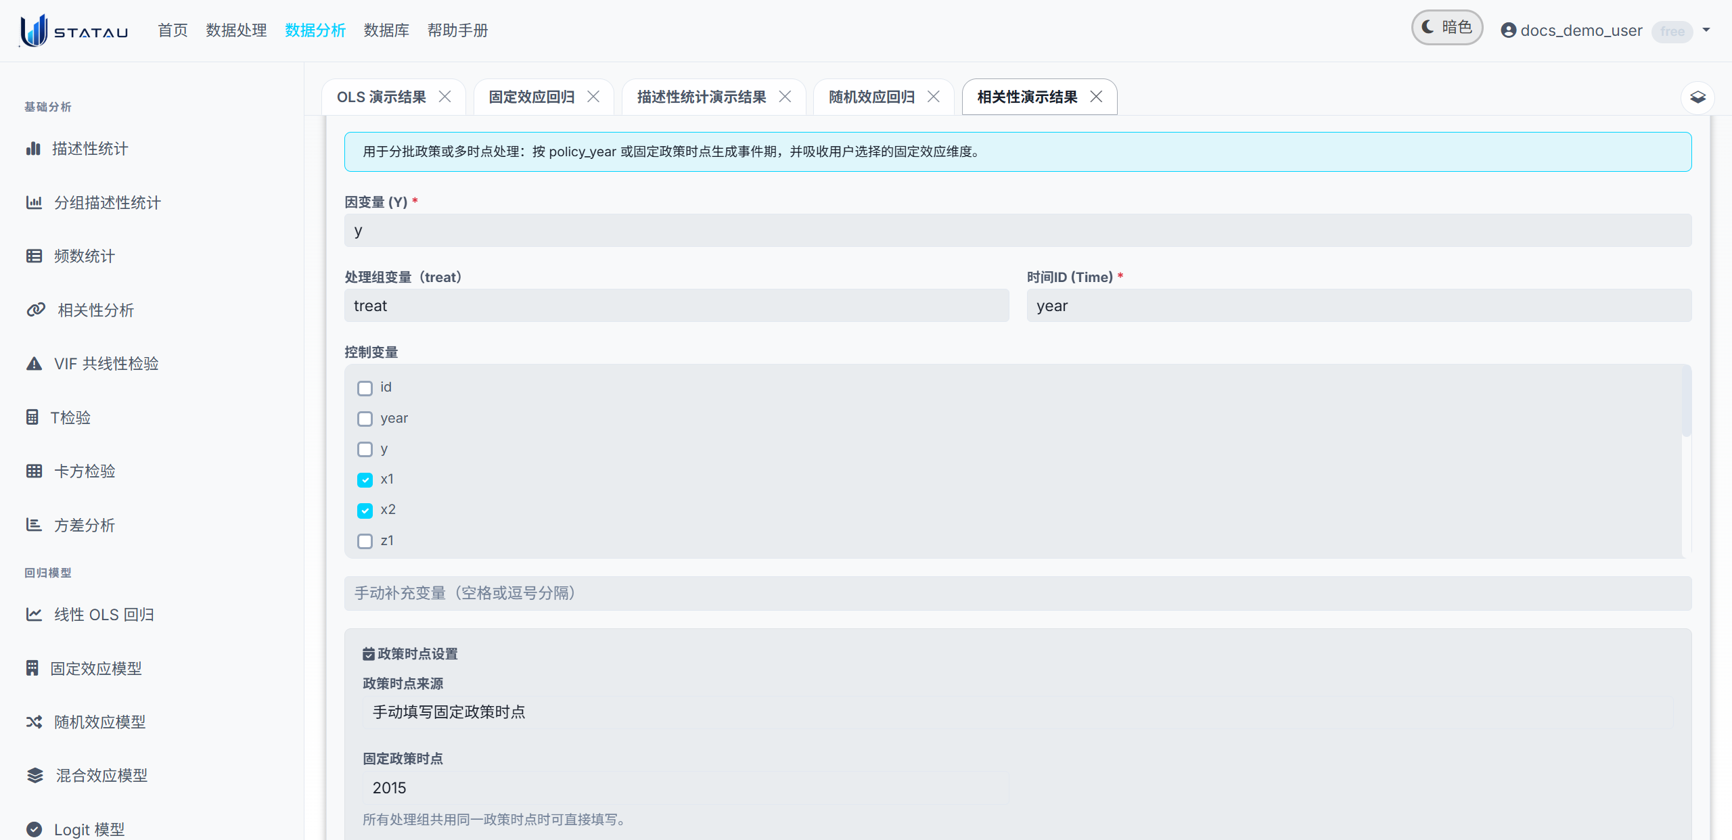Click the 方差分析 chart icon
The height and width of the screenshot is (840, 1732).
(34, 525)
